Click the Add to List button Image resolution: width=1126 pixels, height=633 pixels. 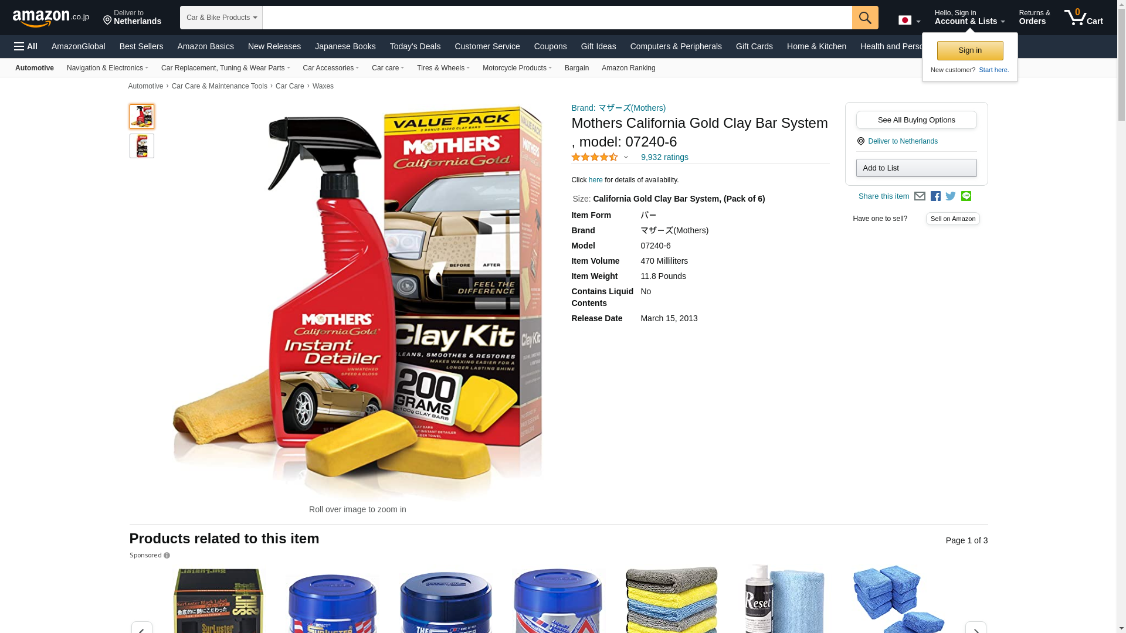916,168
